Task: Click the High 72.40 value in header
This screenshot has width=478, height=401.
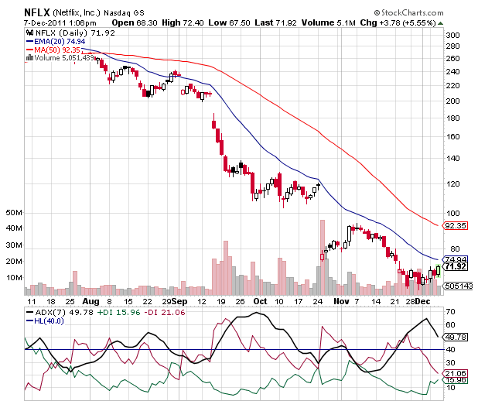Action: [x=183, y=23]
